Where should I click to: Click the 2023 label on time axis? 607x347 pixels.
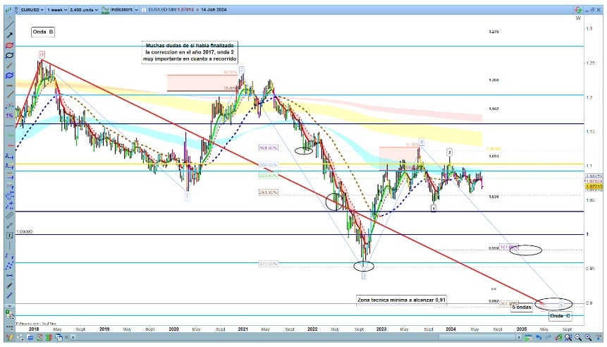point(383,329)
